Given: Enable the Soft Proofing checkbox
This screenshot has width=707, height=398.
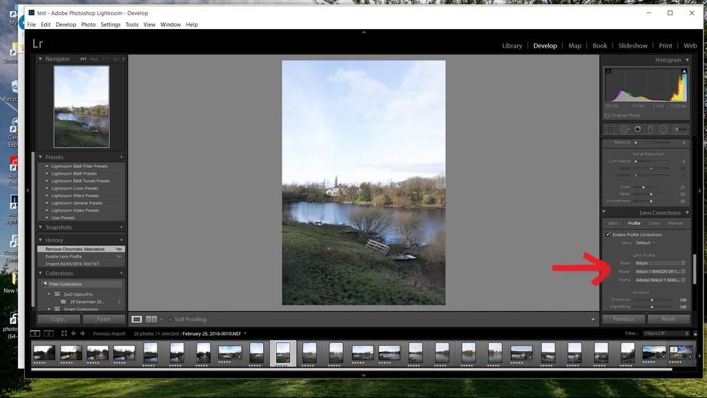Looking at the screenshot, I should [171, 319].
